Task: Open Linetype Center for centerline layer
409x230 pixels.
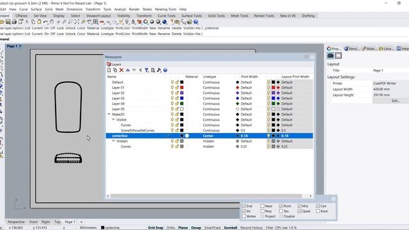Action: [x=208, y=136]
